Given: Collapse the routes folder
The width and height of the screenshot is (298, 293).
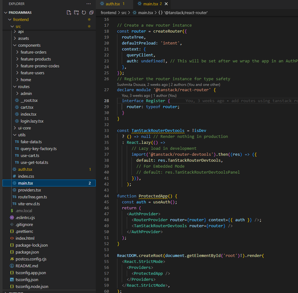Looking at the screenshot, I should tap(15, 86).
